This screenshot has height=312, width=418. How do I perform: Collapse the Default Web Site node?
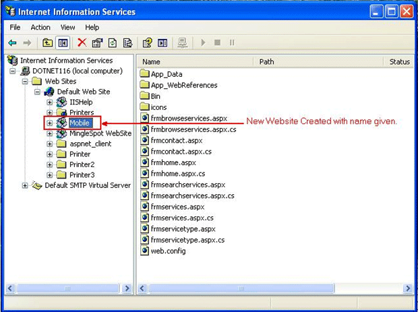38,92
